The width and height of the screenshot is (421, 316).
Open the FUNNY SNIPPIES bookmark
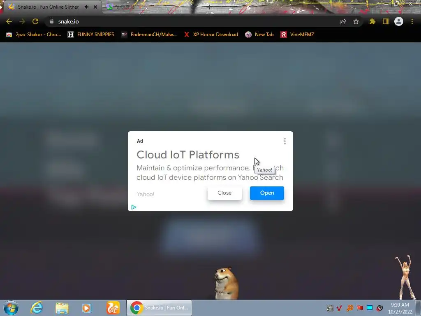pyautogui.click(x=91, y=35)
